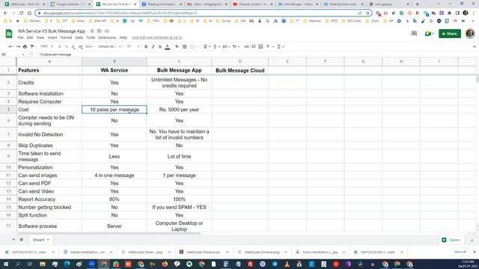
Task: Open the all sheets list icon
Action: click(x=22, y=240)
